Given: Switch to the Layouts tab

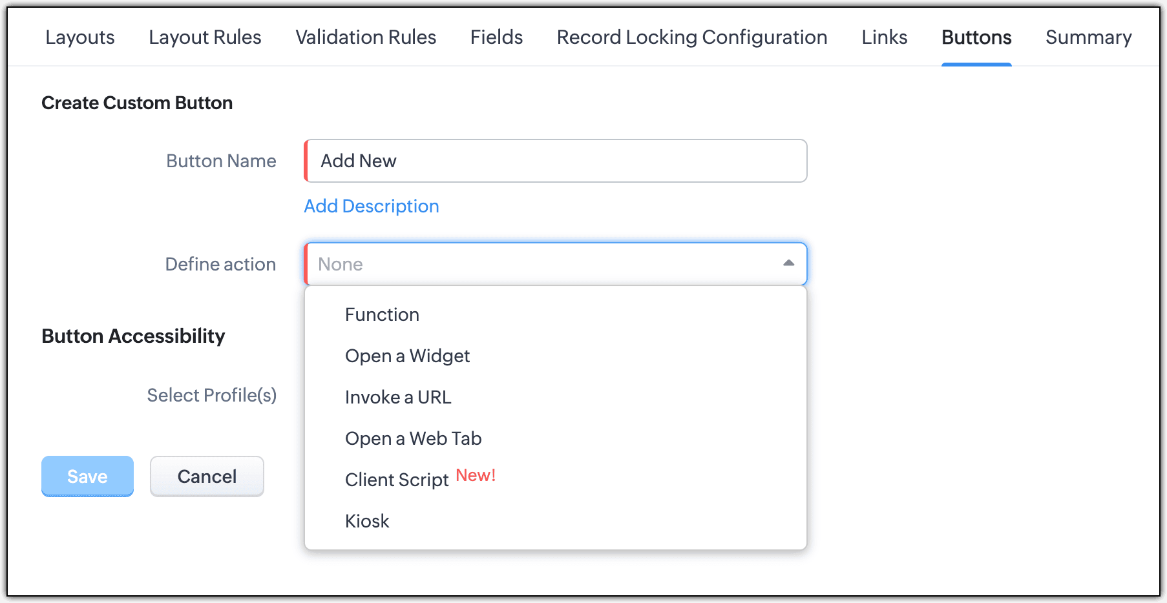Looking at the screenshot, I should [x=80, y=37].
